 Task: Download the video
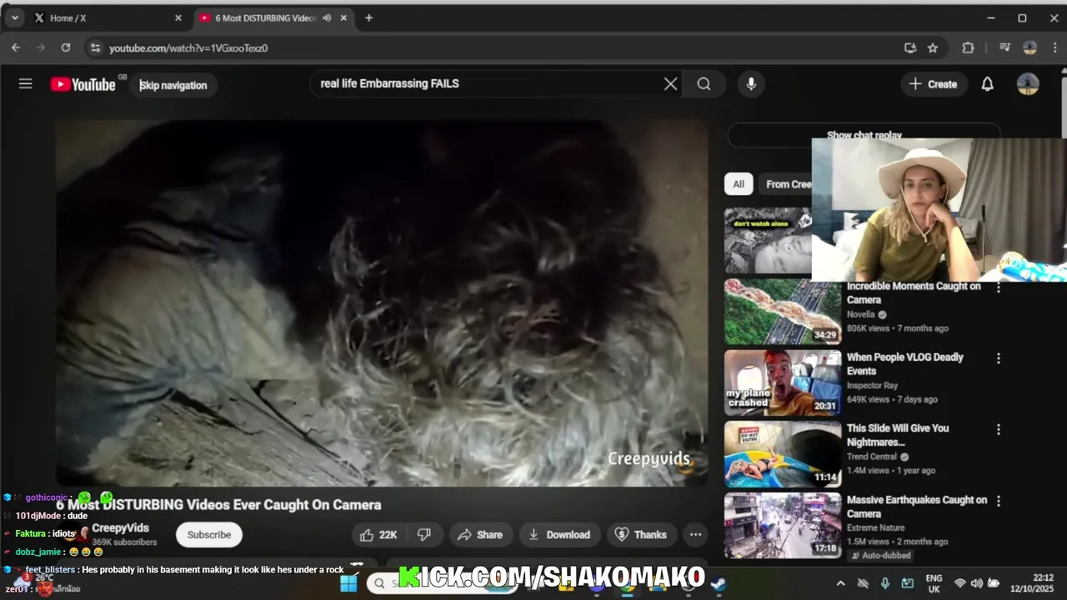[x=559, y=535]
